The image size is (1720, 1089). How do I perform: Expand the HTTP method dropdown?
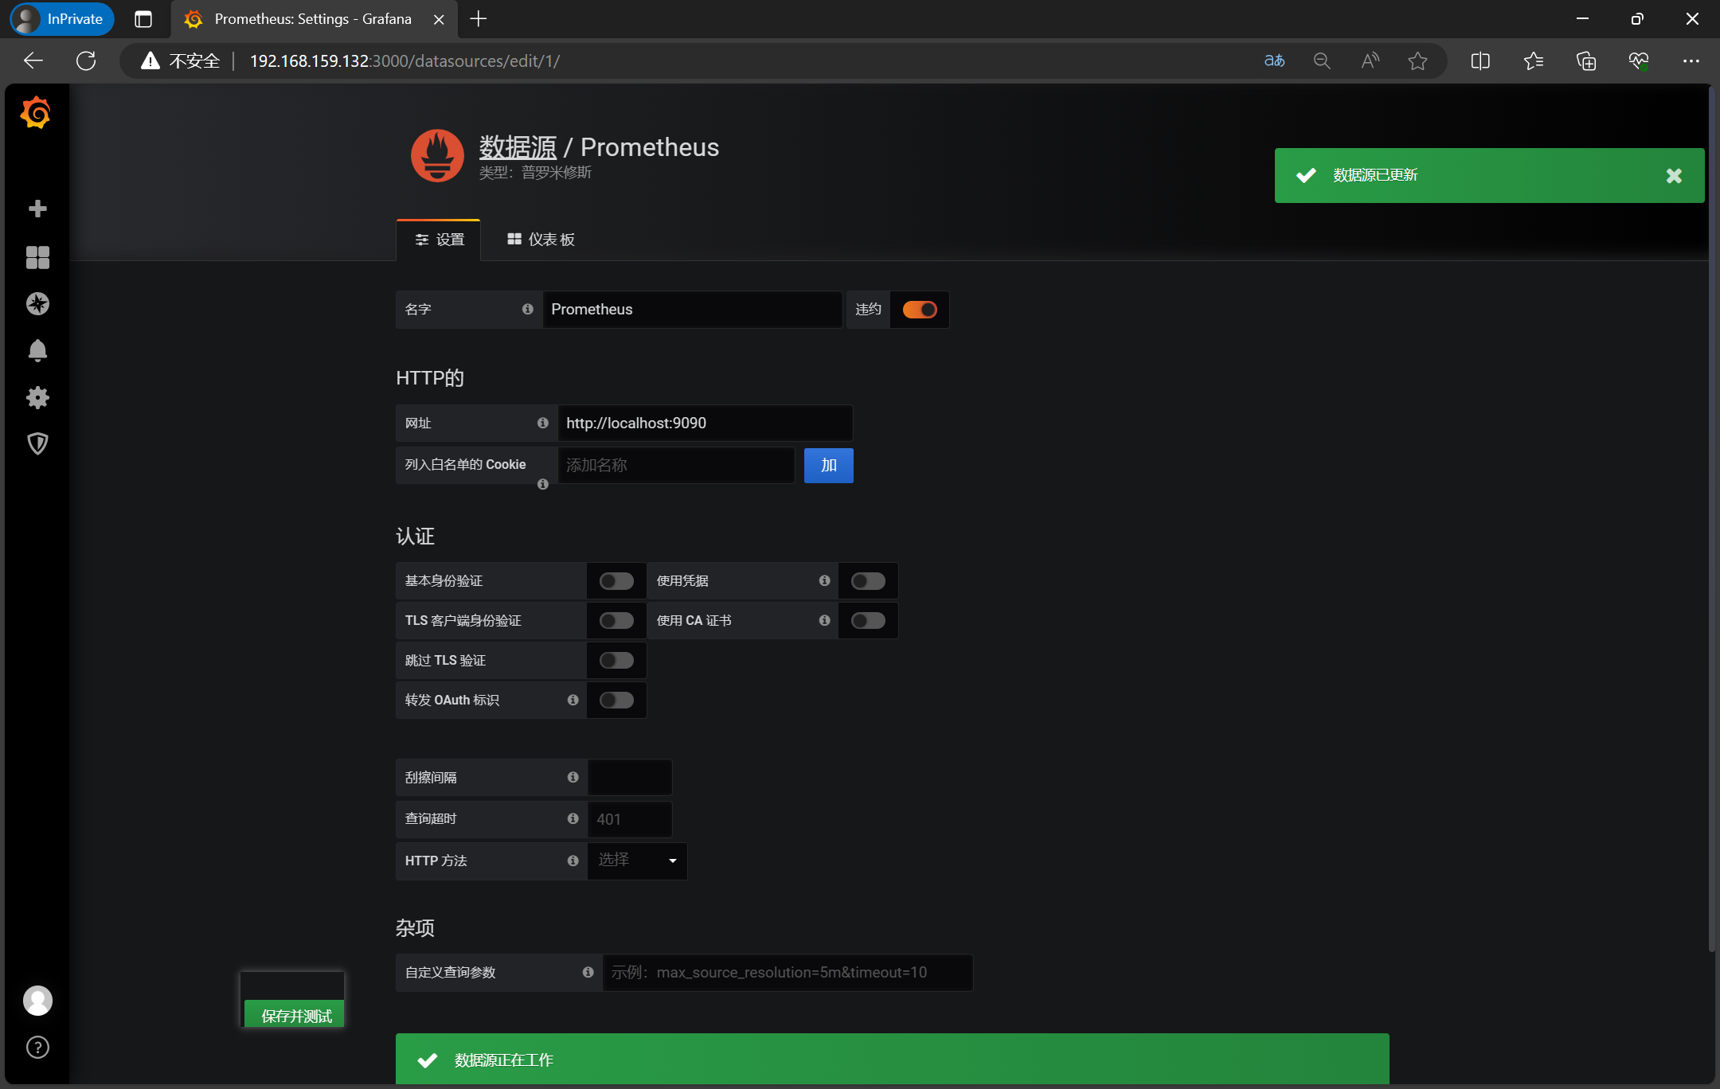pos(637,861)
